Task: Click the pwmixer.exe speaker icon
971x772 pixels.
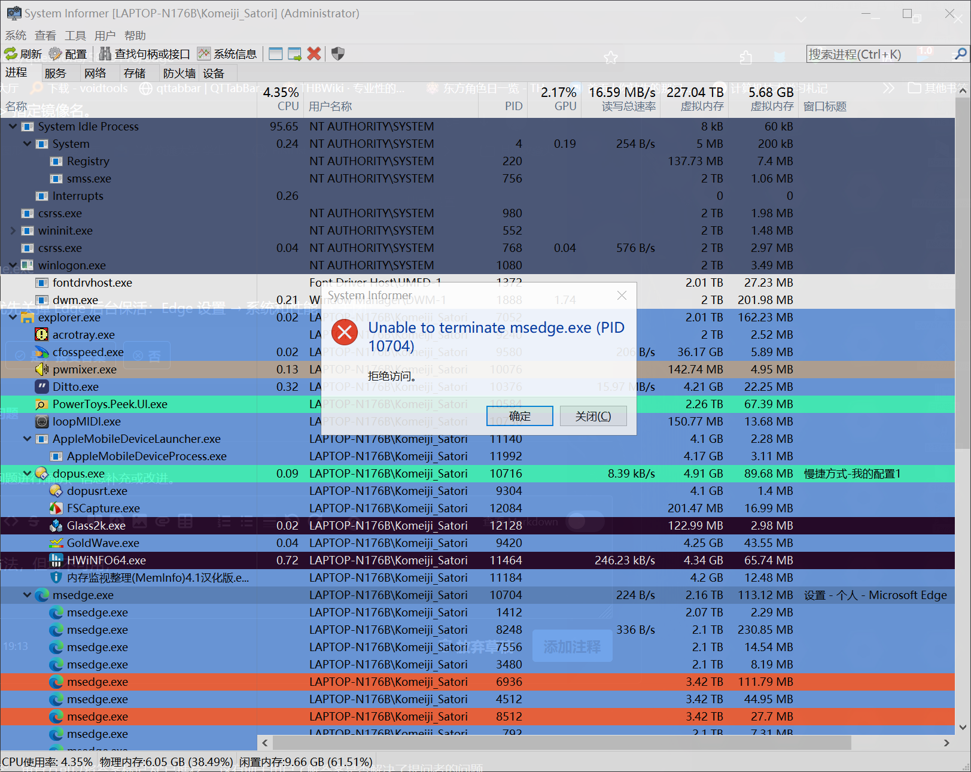Action: [42, 369]
